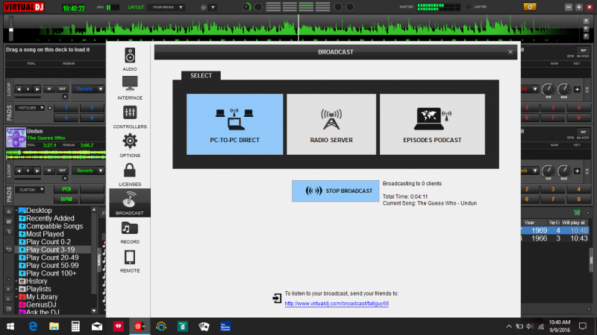Screen dimensions: 597x335
Task: Open the Custom pads mode dropdown
Action: [31, 190]
